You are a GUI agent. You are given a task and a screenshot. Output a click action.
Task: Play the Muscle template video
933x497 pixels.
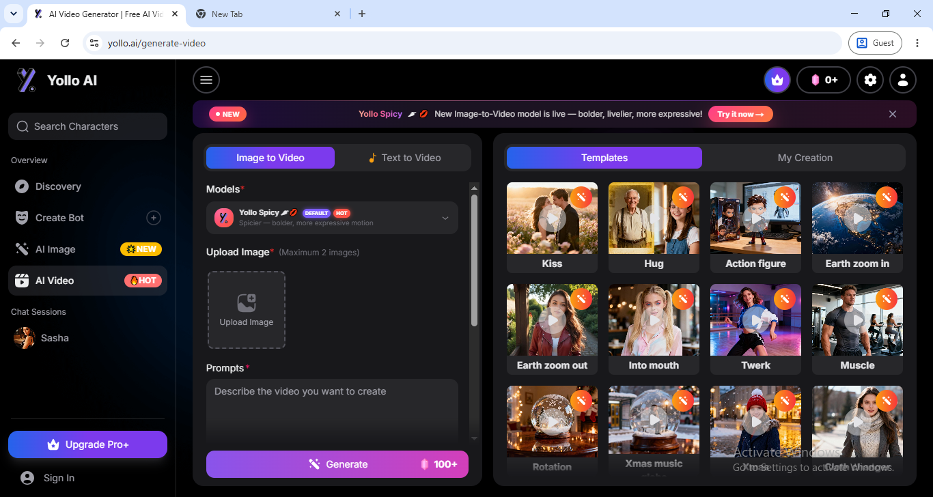pyautogui.click(x=857, y=320)
